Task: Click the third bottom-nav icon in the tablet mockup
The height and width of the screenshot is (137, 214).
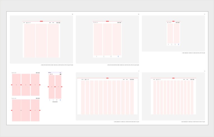Action: [x=111, y=56]
